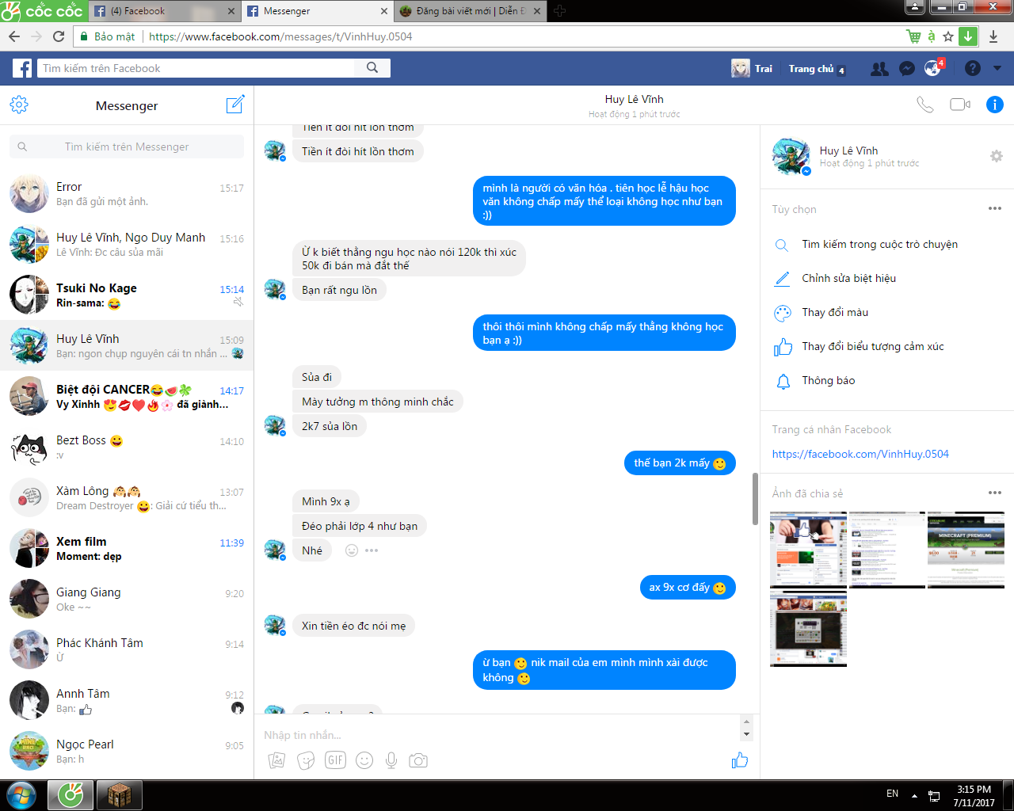Open the facebook.com/VinhHuy.0504 profile link
Viewport: 1014px width, 811px height.
(x=860, y=454)
